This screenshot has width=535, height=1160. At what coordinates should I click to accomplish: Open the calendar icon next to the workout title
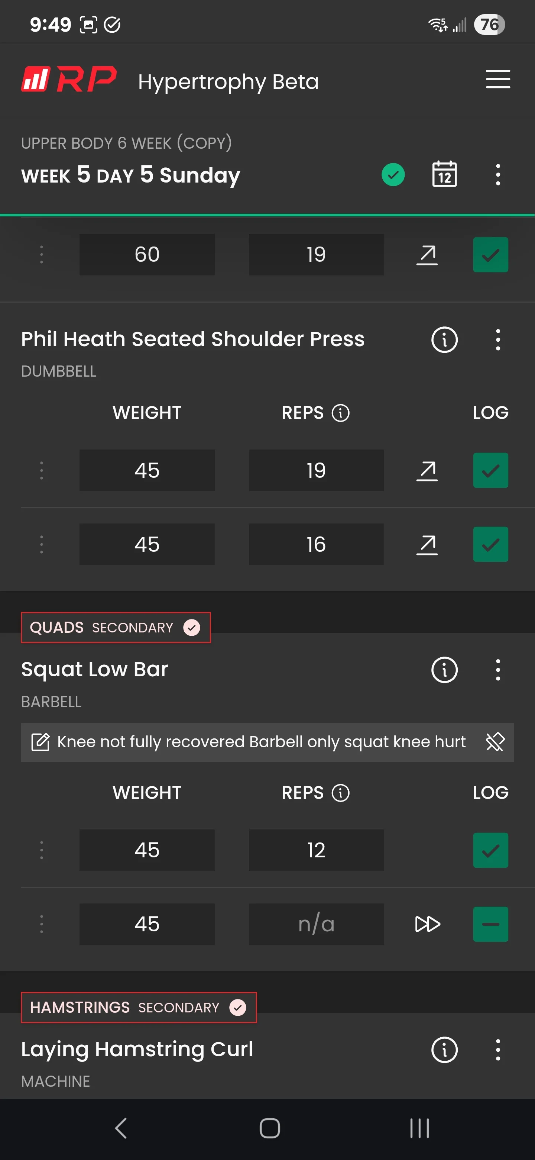[x=444, y=174]
